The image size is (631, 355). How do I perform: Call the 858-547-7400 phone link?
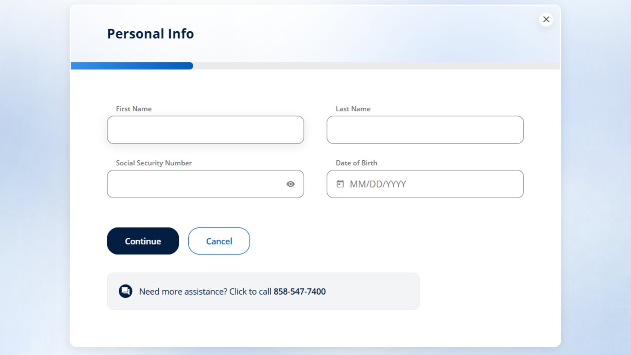pos(299,292)
